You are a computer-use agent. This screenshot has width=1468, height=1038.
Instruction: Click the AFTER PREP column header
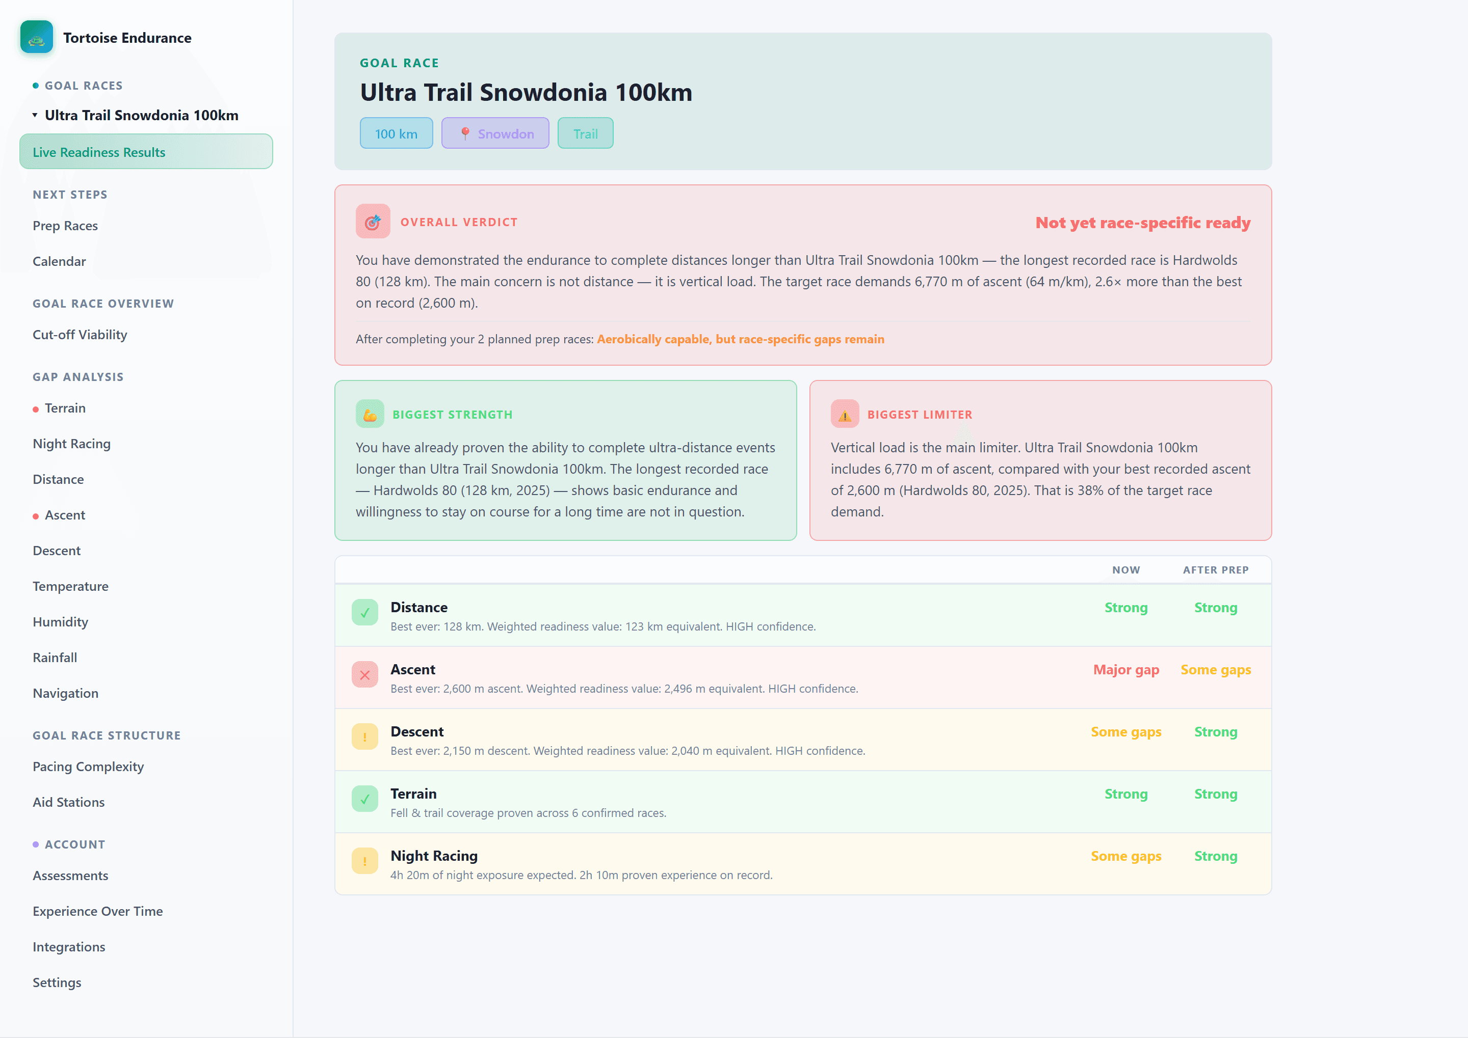click(x=1215, y=569)
